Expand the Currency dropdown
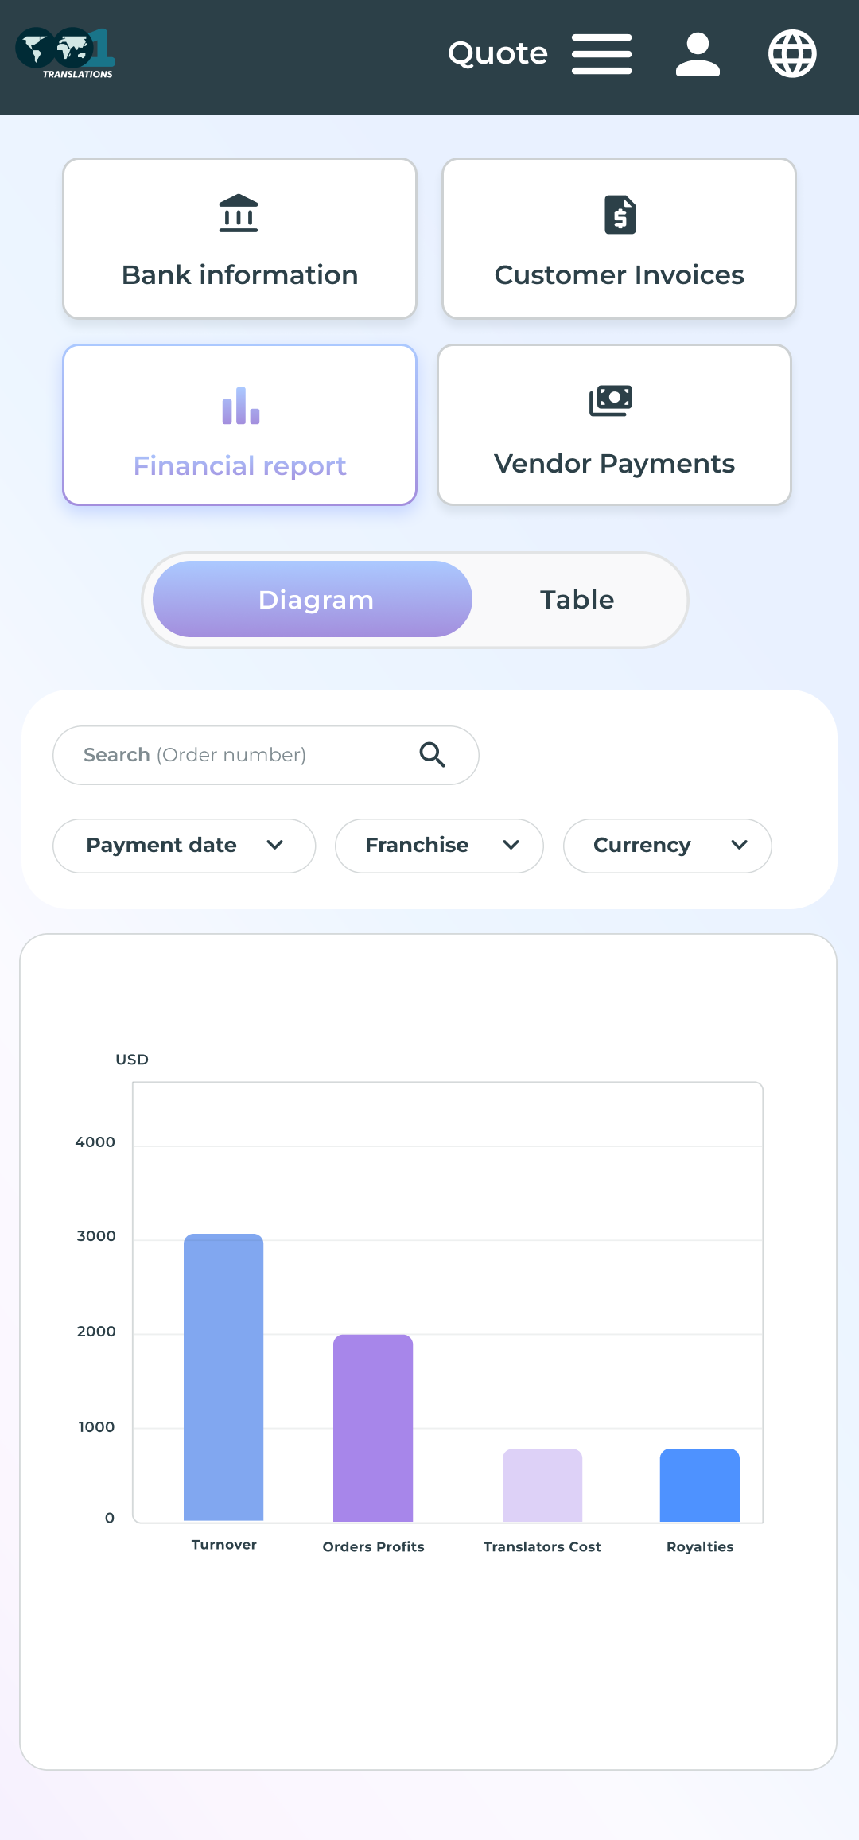This screenshot has width=859, height=1840. point(667,846)
